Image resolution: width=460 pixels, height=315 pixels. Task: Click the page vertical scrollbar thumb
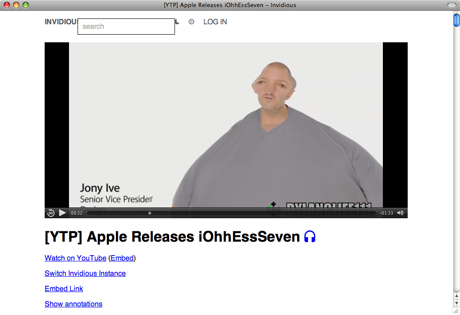pos(456,20)
